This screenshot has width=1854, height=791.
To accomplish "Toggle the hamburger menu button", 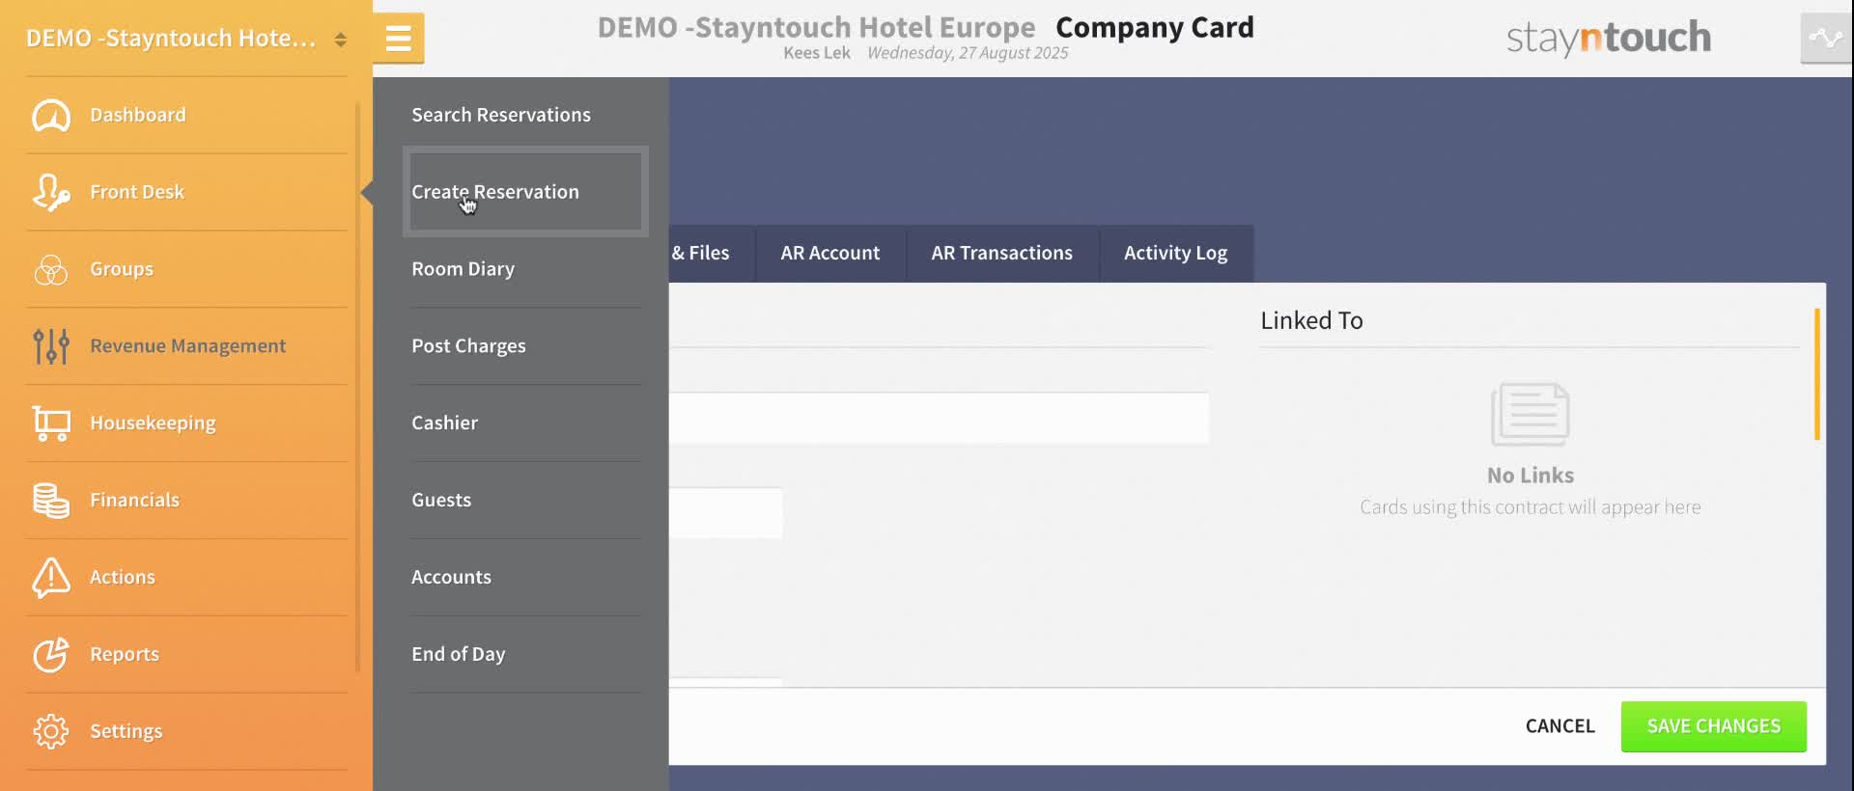I will 398,39.
